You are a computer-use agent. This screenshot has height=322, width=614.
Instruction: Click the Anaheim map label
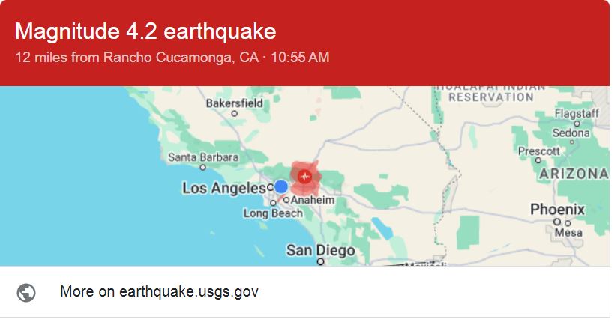click(313, 201)
